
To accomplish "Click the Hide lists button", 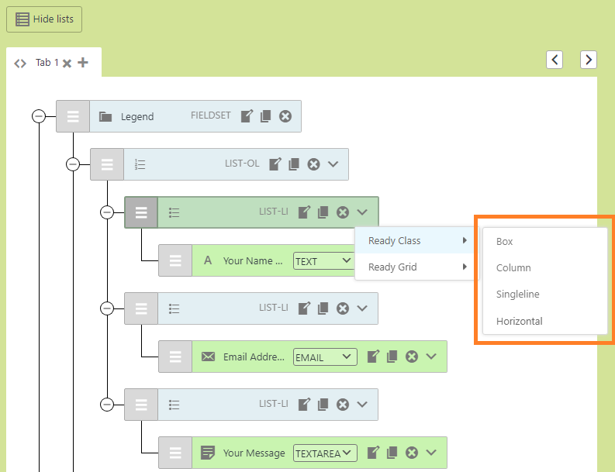I will click(x=44, y=19).
